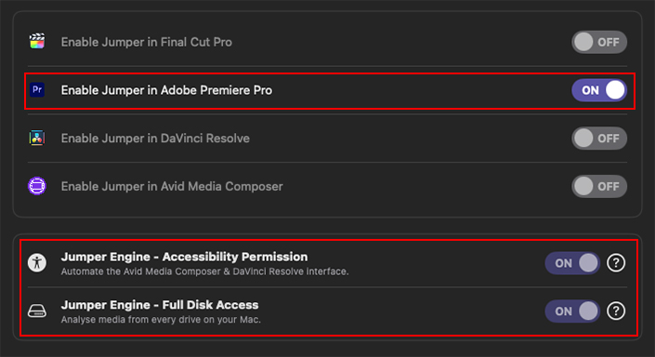
Task: Click the Accessibility Permission person icon
Action: pos(37,263)
